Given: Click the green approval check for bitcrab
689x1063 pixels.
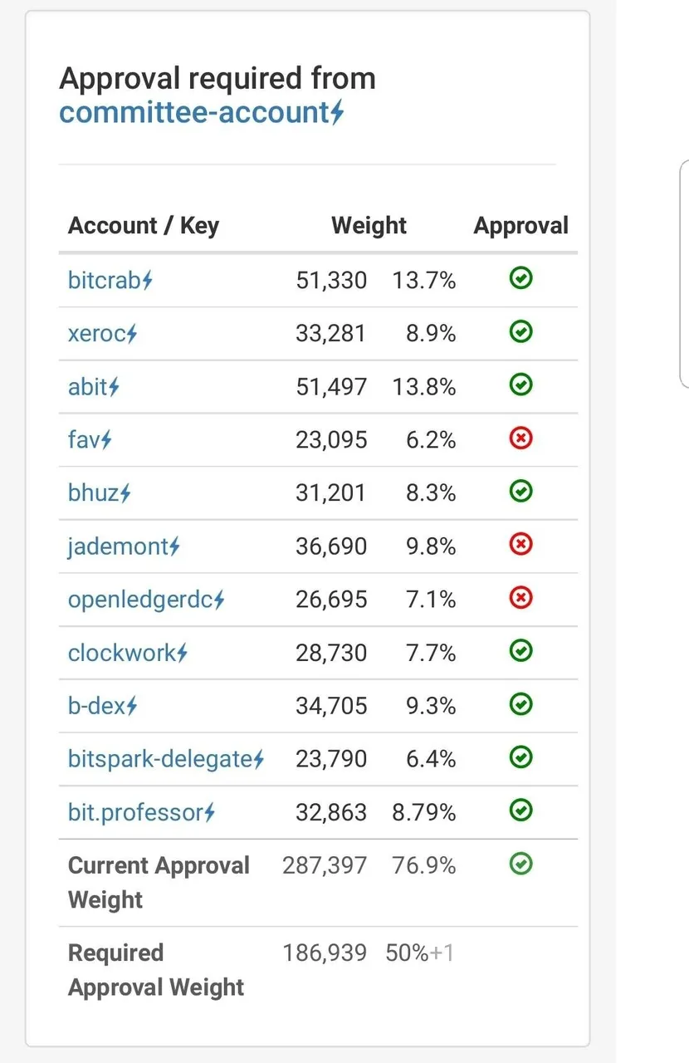Looking at the screenshot, I should point(520,279).
